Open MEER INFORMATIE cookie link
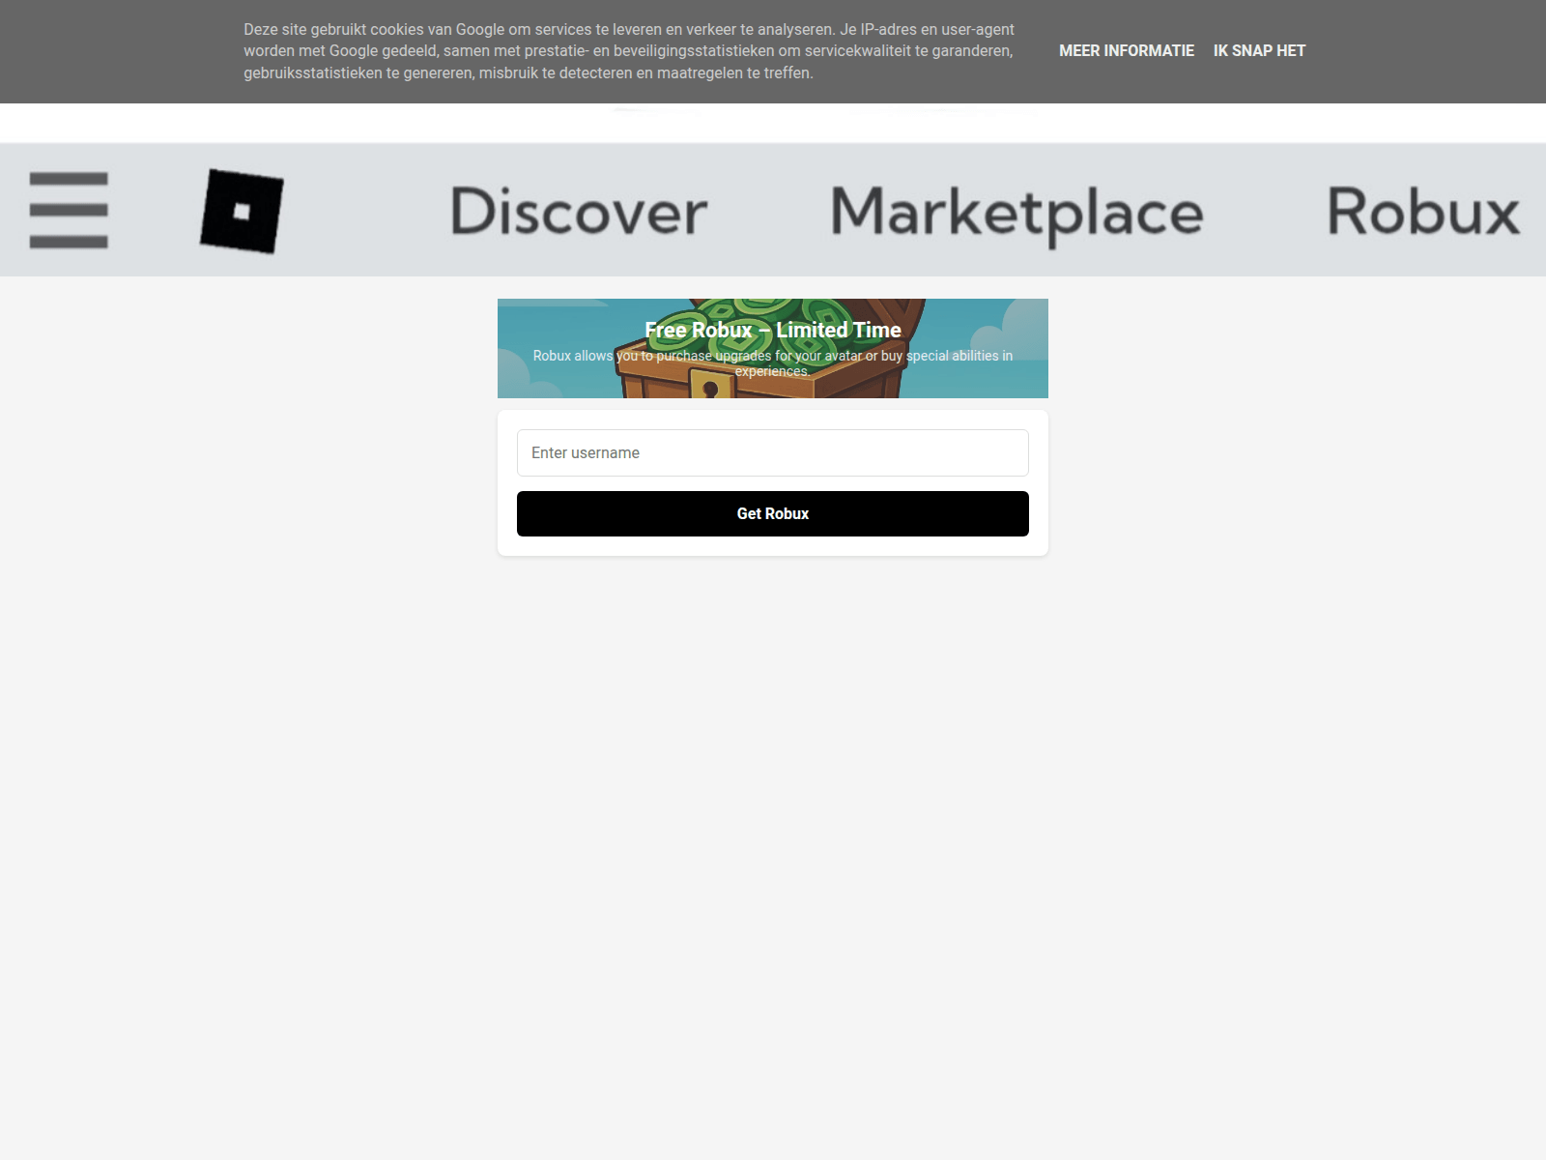 [1127, 50]
